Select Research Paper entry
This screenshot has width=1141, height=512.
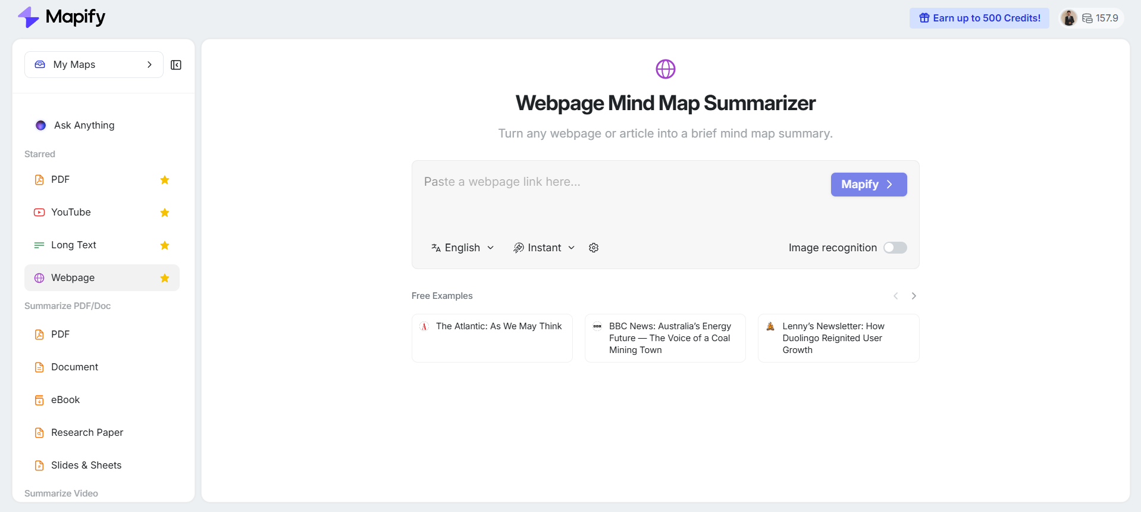coord(102,433)
